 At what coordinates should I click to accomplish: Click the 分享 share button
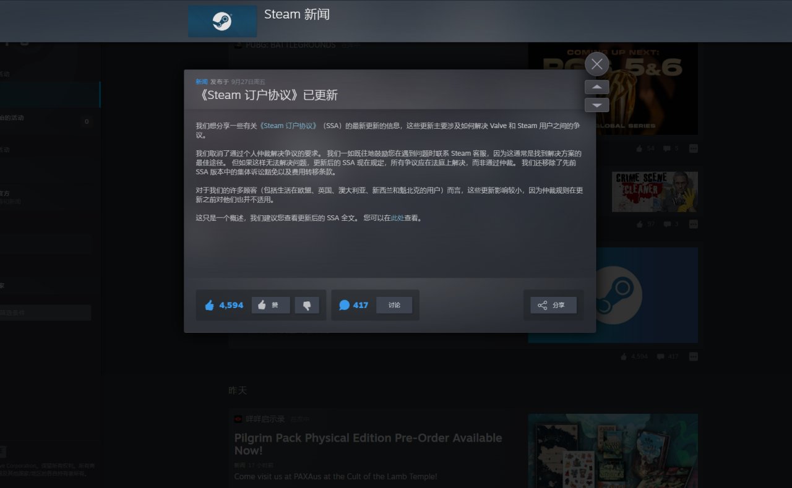pos(553,305)
